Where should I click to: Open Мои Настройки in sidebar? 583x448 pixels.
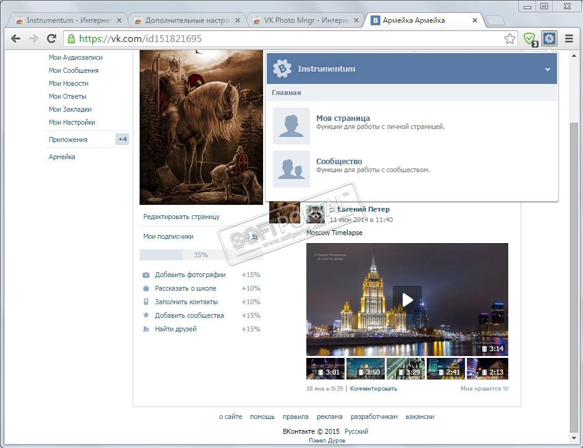click(x=72, y=123)
